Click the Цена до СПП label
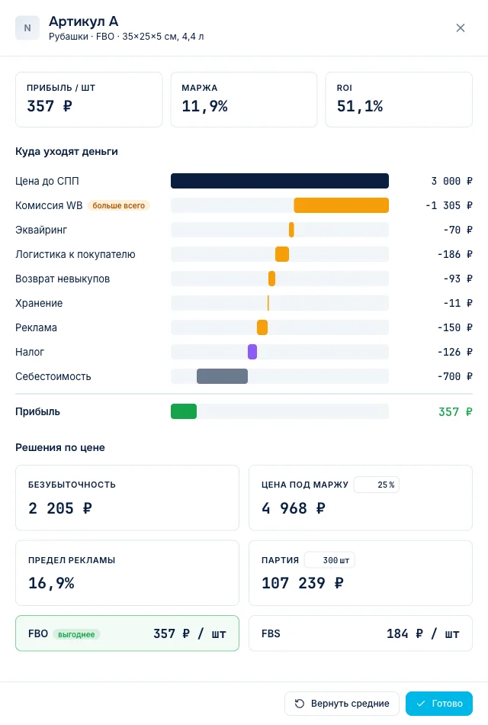 tap(47, 181)
